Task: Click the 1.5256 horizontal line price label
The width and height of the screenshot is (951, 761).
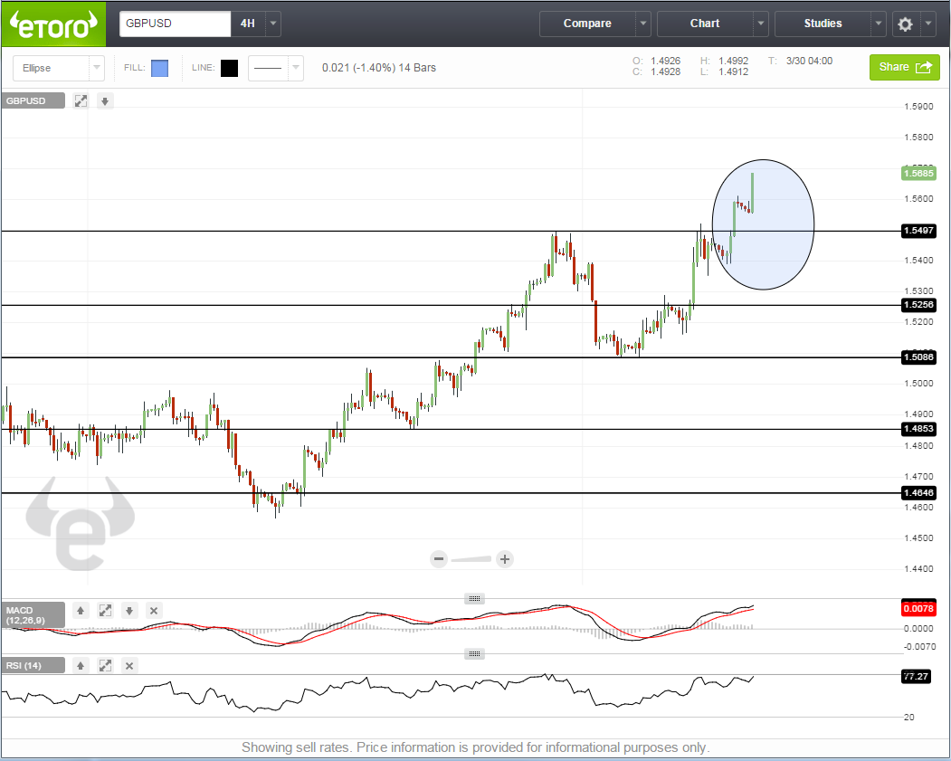Action: 918,305
